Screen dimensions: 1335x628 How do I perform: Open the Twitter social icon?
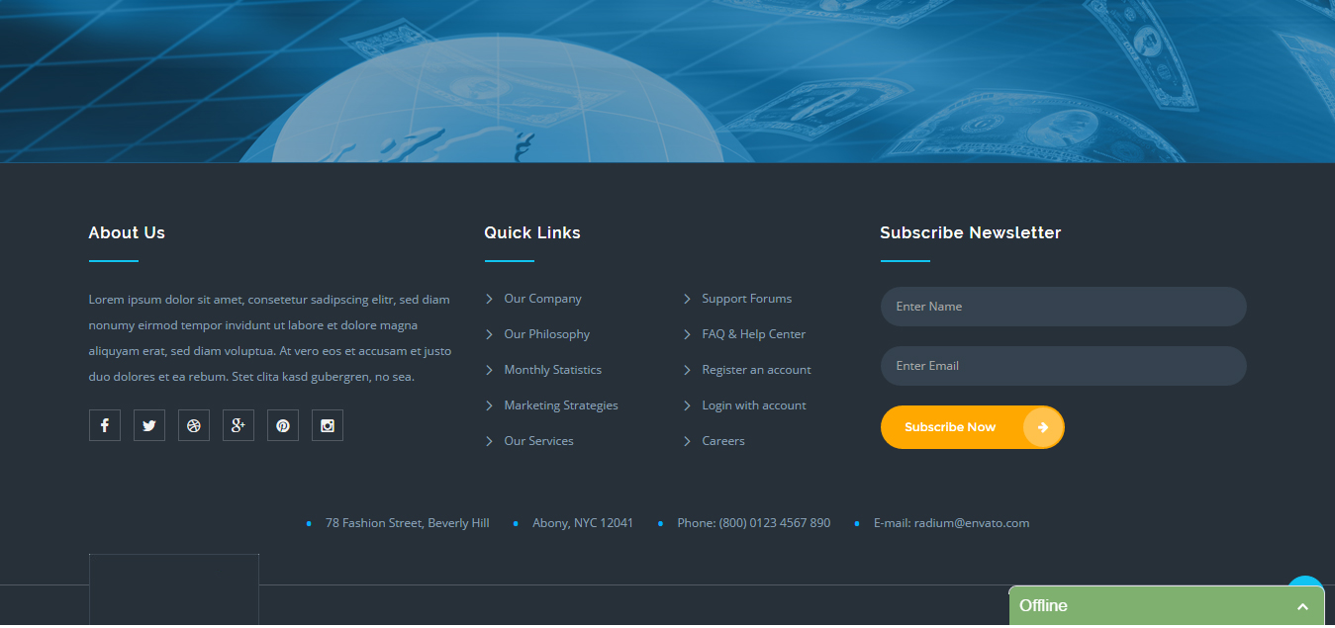[148, 426]
